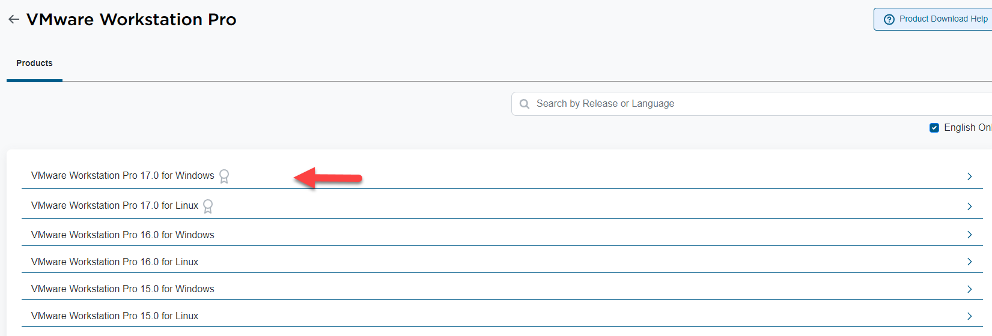Expand VMware Workstation Pro 16.0 for Windows chevron
The width and height of the screenshot is (992, 336).
pyautogui.click(x=969, y=235)
